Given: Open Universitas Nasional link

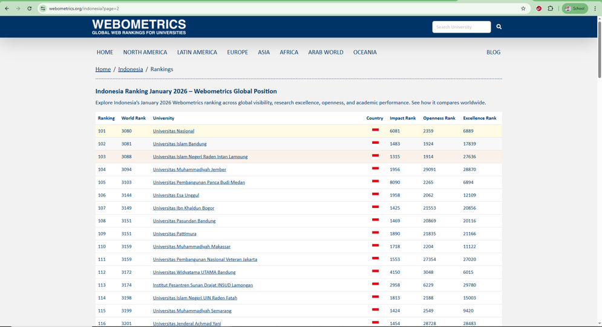Looking at the screenshot, I should [x=173, y=131].
